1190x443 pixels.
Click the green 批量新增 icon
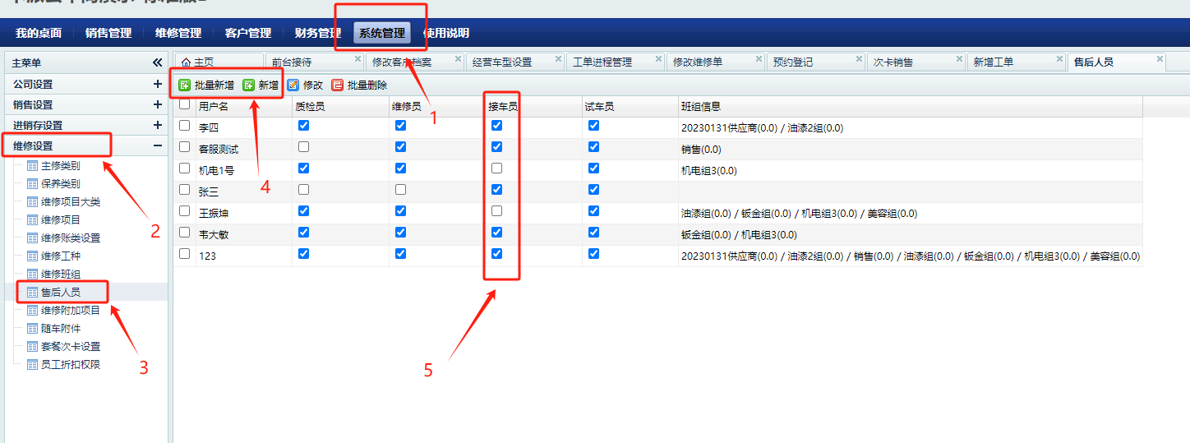click(185, 85)
